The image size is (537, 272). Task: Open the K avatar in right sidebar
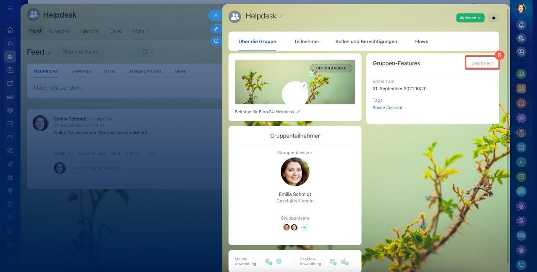pyautogui.click(x=521, y=162)
